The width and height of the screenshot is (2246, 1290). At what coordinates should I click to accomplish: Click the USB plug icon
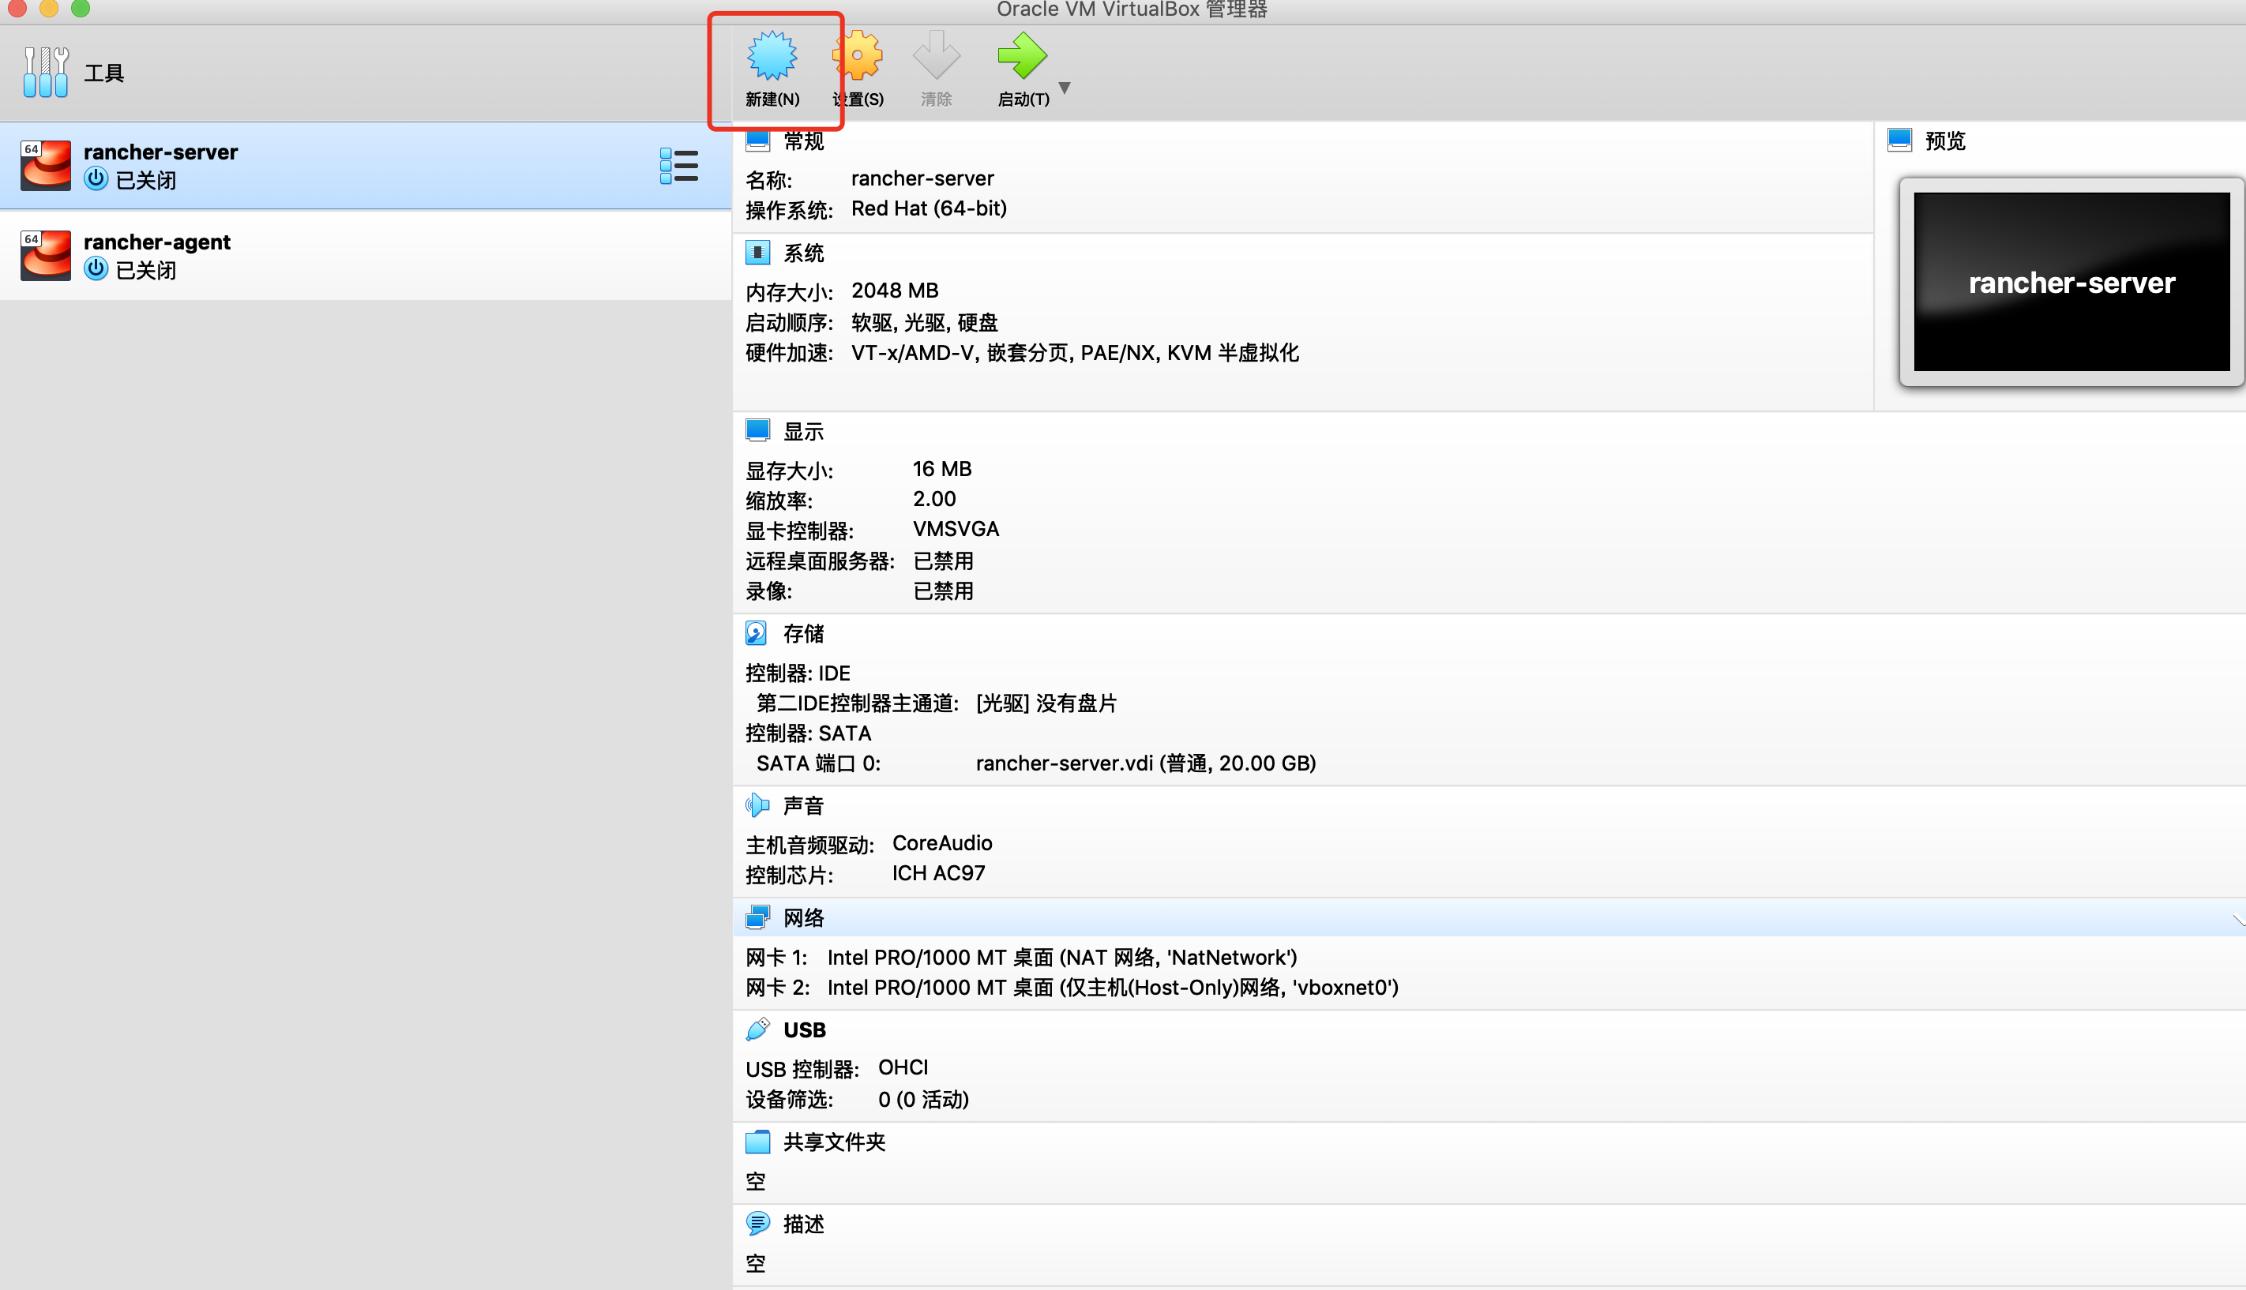tap(757, 1029)
